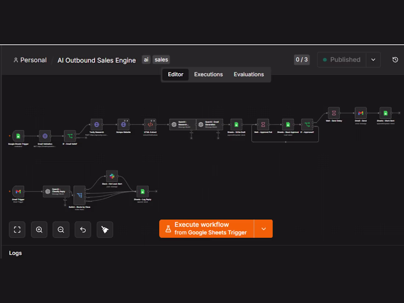This screenshot has width=404, height=303.
Task: Zoom in on the workflow canvas
Action: 39,229
